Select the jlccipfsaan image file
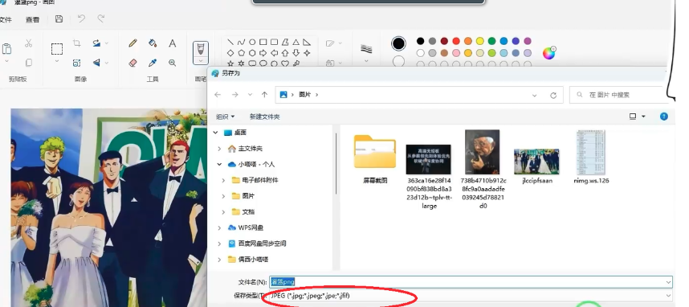689x307 pixels. click(537, 166)
